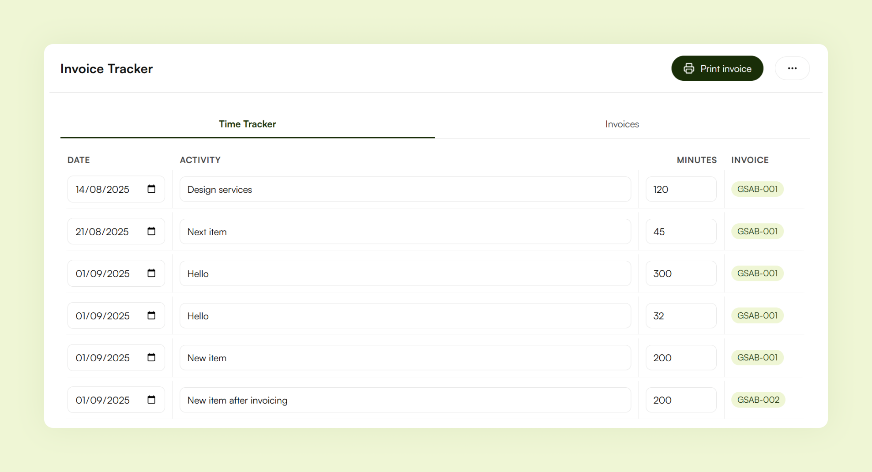Click GSAB-001 badge in the 300 minutes row
Image resolution: width=872 pixels, height=472 pixels.
757,273
